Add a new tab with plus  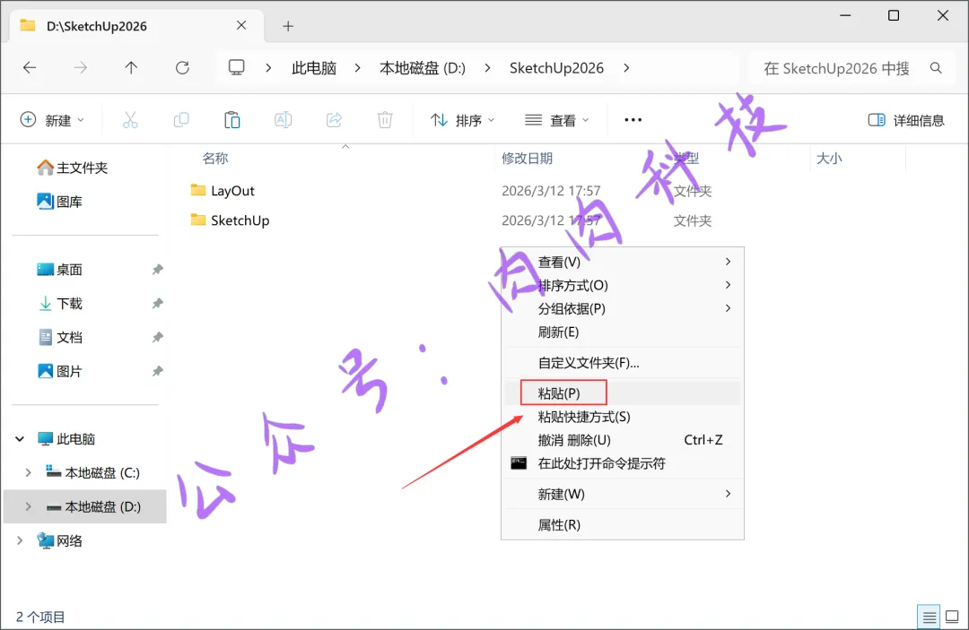pos(288,26)
